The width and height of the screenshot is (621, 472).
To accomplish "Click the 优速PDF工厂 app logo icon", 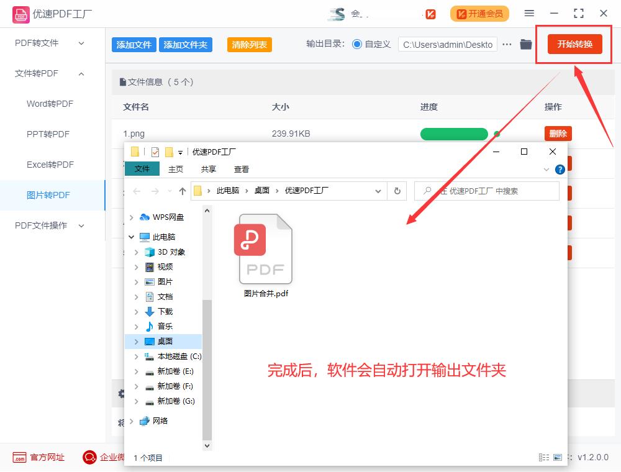I will click(x=20, y=13).
